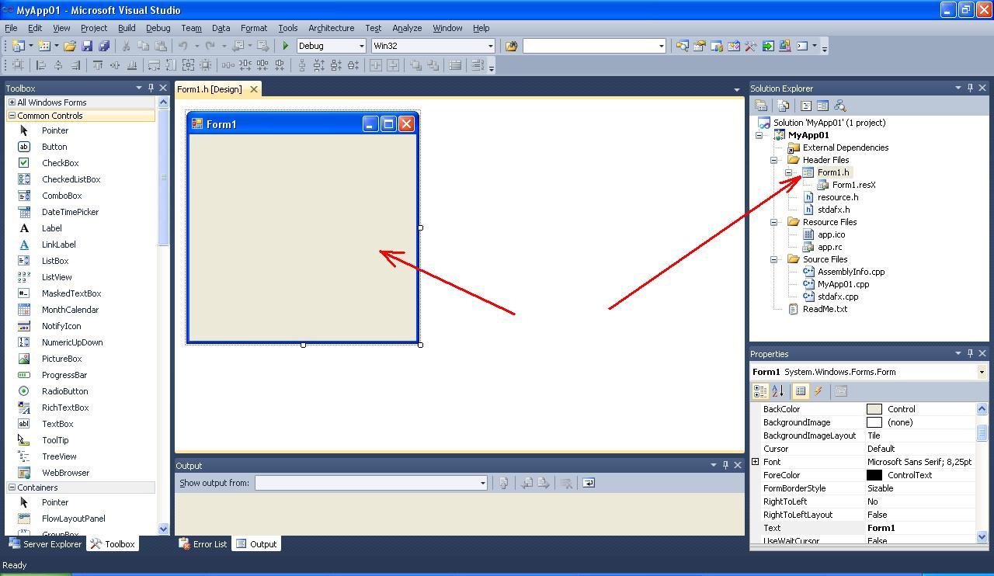
Task: Click the Find in Files toolbar icon
Action: pos(511,46)
